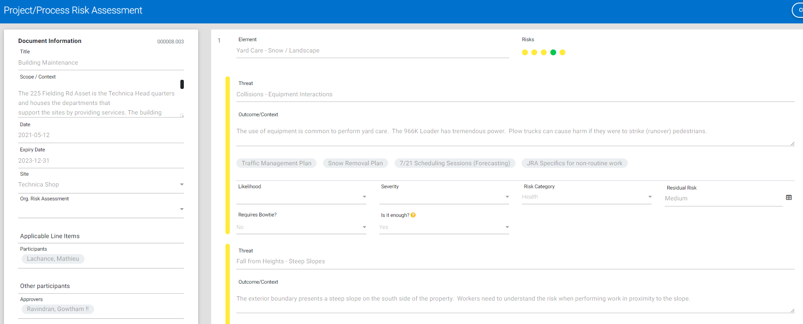Click the JRA Specifics for non-routine work chip
This screenshot has height=324, width=803.
coord(575,163)
